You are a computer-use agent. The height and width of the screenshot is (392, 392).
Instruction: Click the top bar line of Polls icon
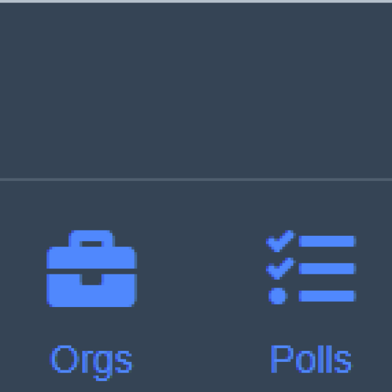pyautogui.click(x=327, y=241)
